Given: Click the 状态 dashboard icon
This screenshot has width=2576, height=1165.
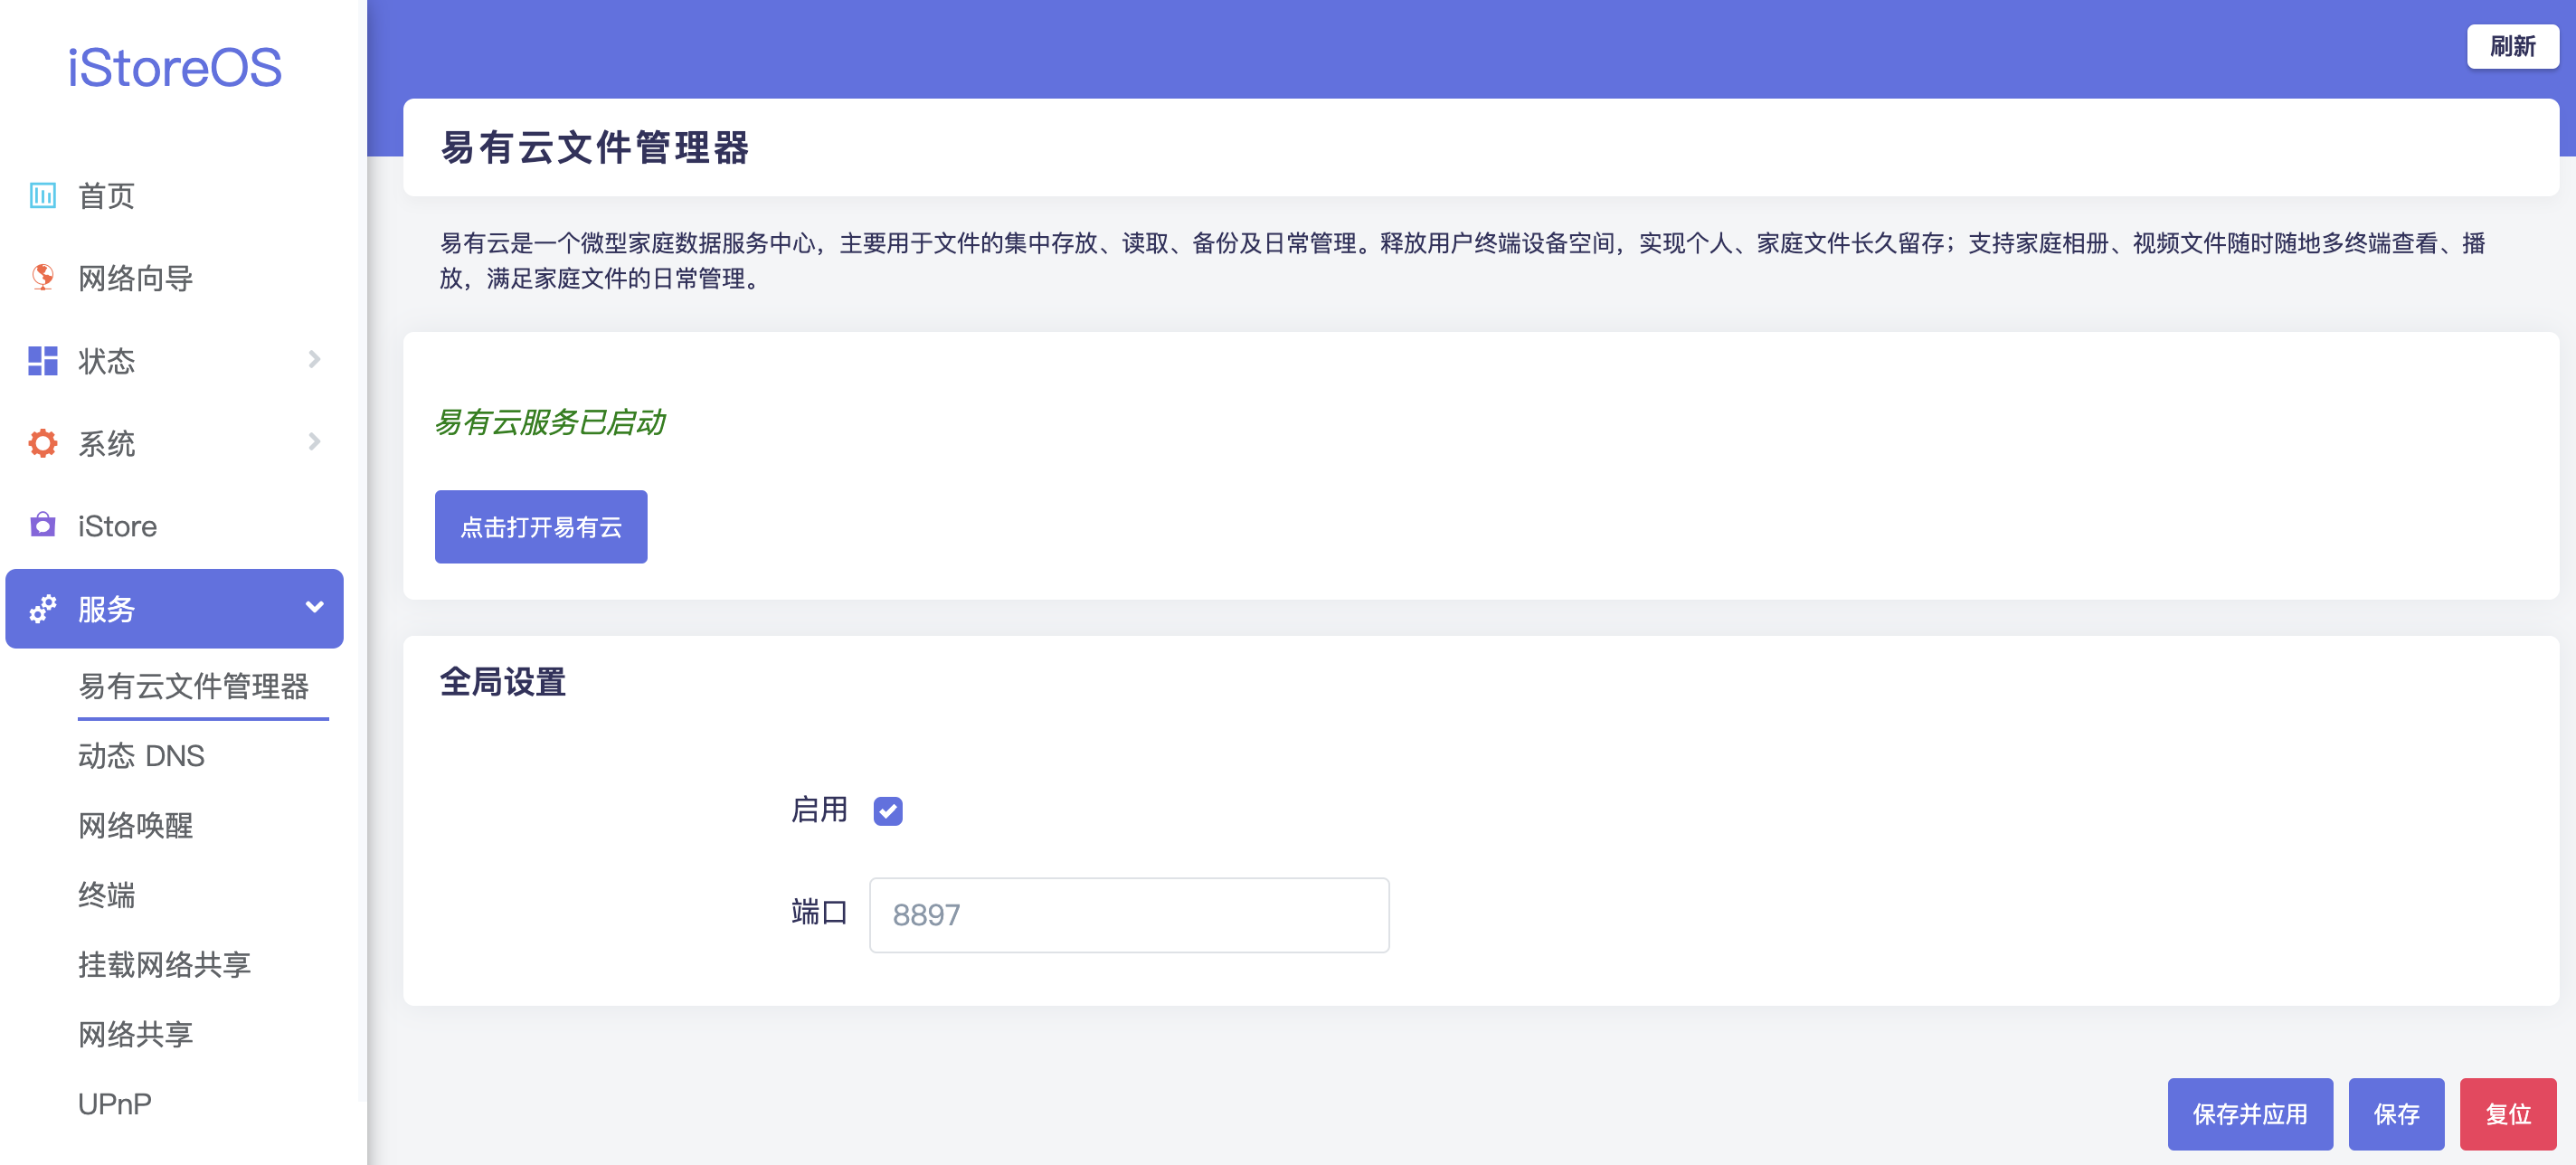Looking at the screenshot, I should coord(43,361).
